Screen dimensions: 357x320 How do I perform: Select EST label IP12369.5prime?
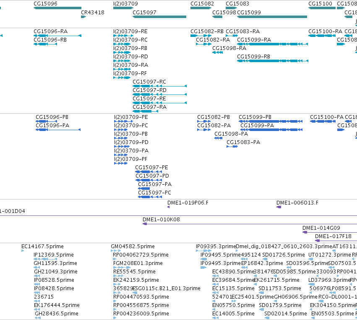54,255
